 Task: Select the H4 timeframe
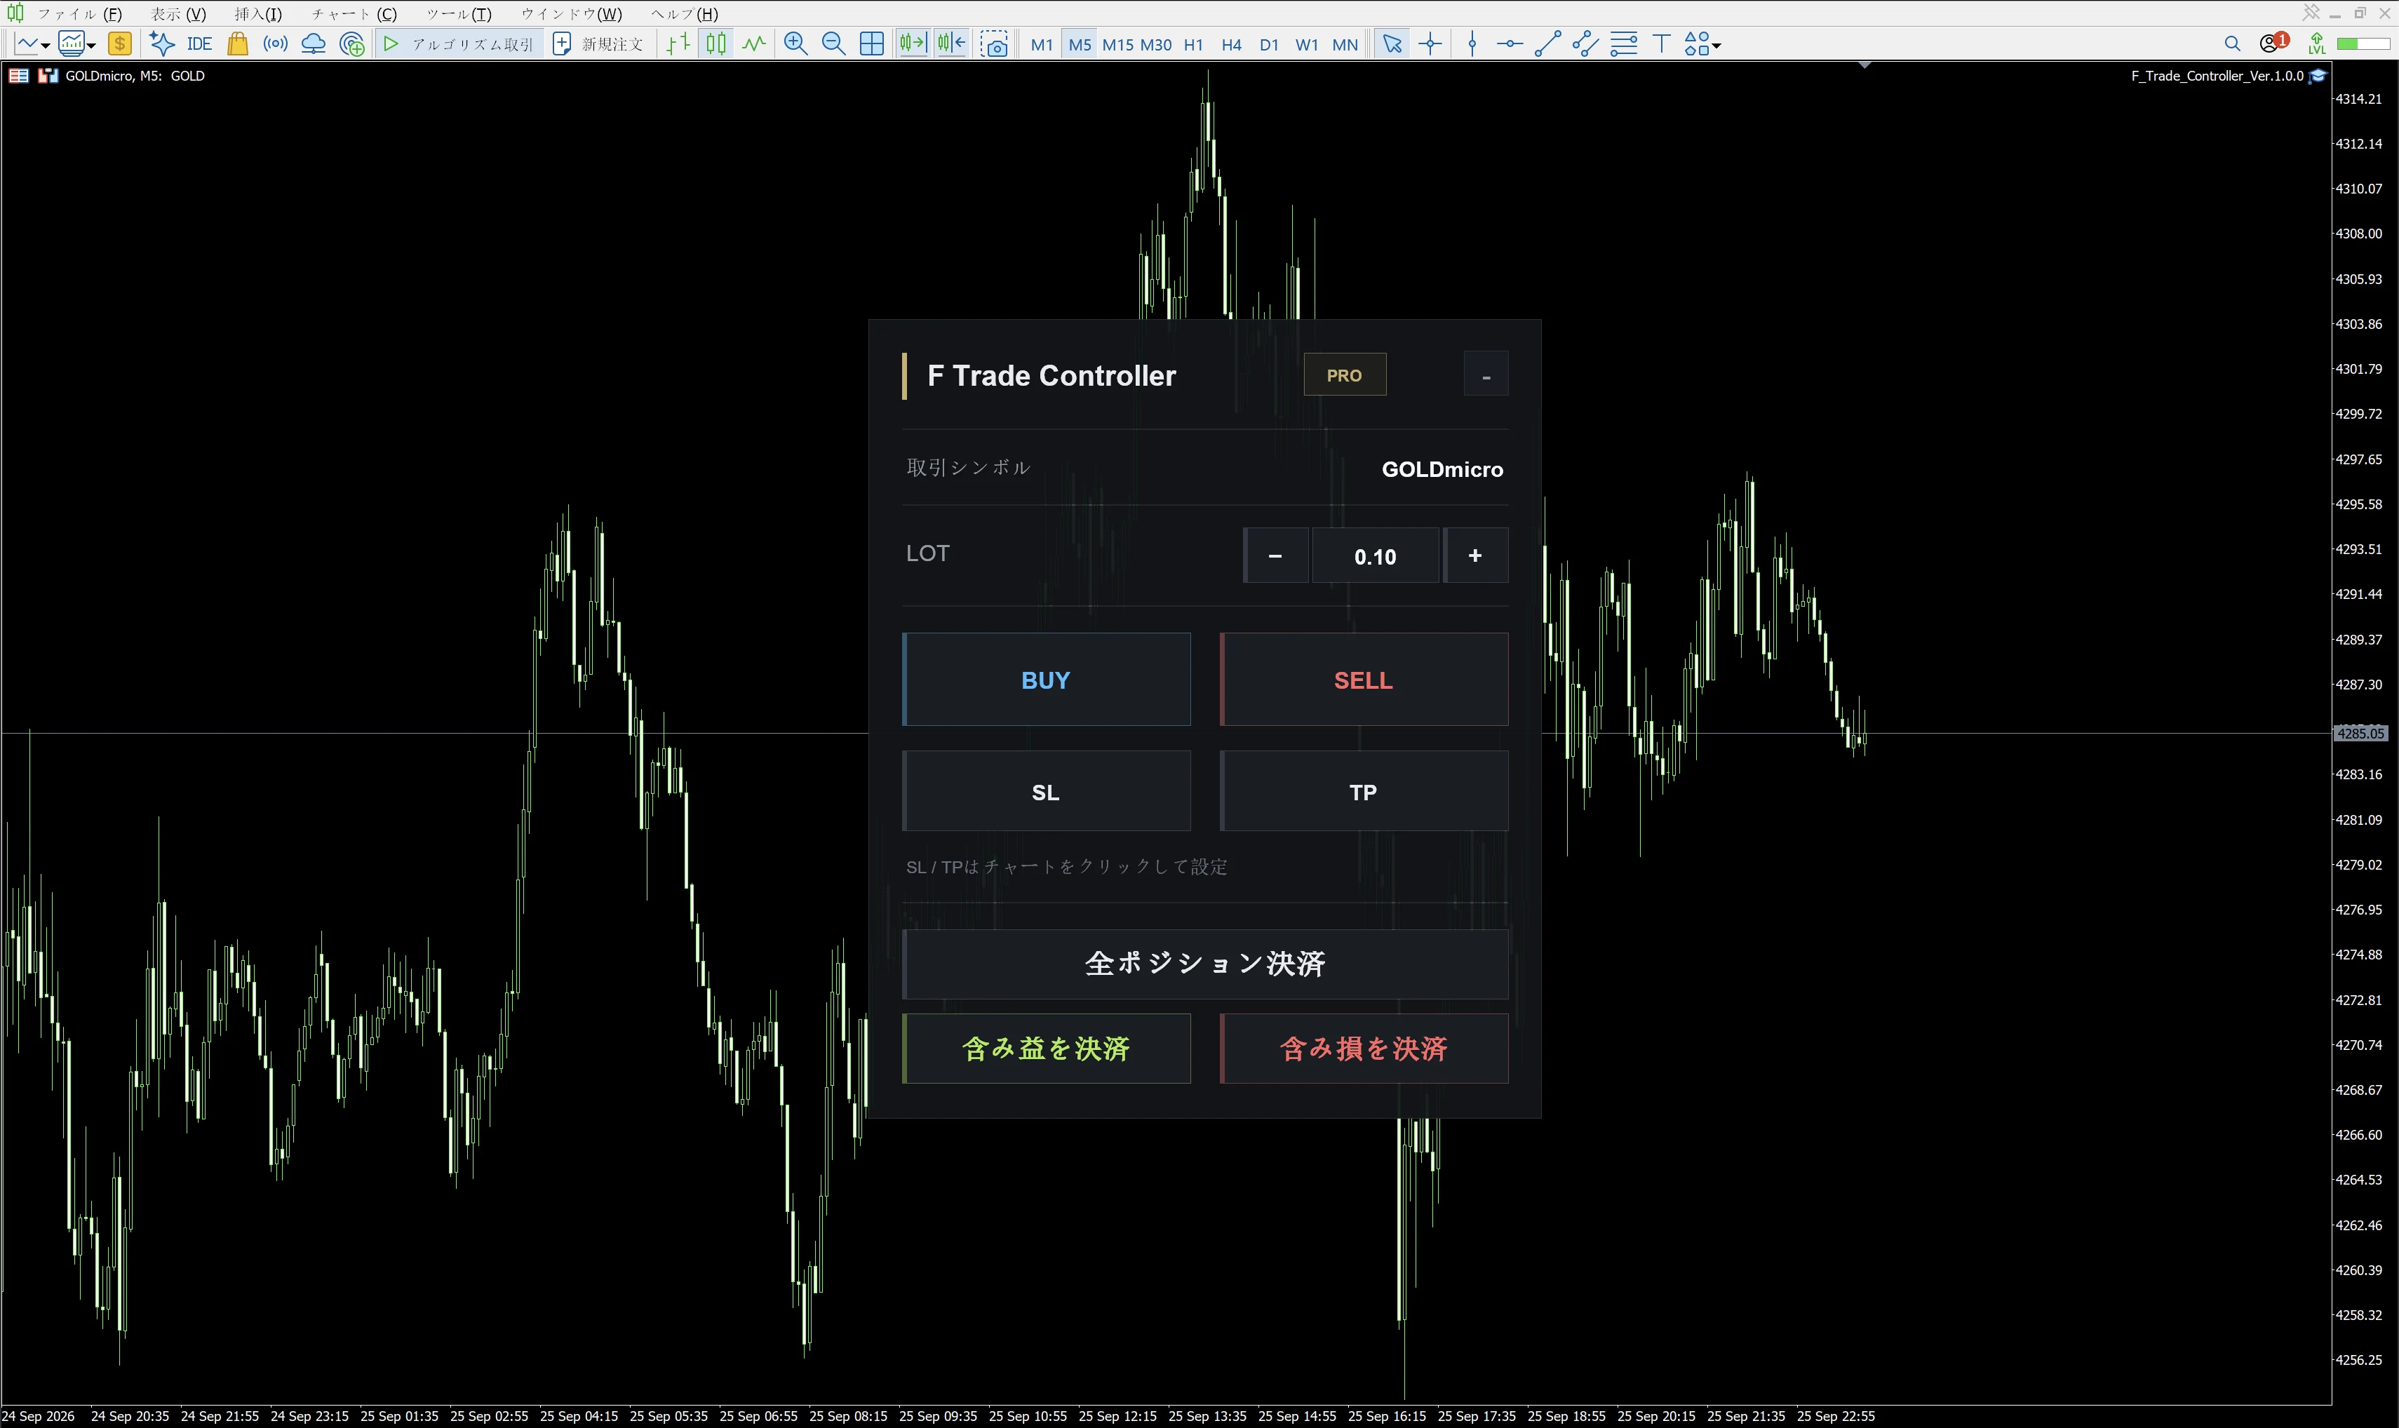click(x=1231, y=44)
